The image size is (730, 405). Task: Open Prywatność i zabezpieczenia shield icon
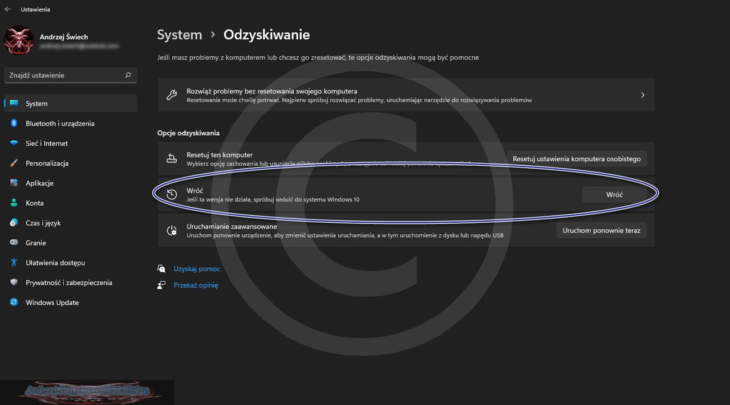click(x=14, y=283)
